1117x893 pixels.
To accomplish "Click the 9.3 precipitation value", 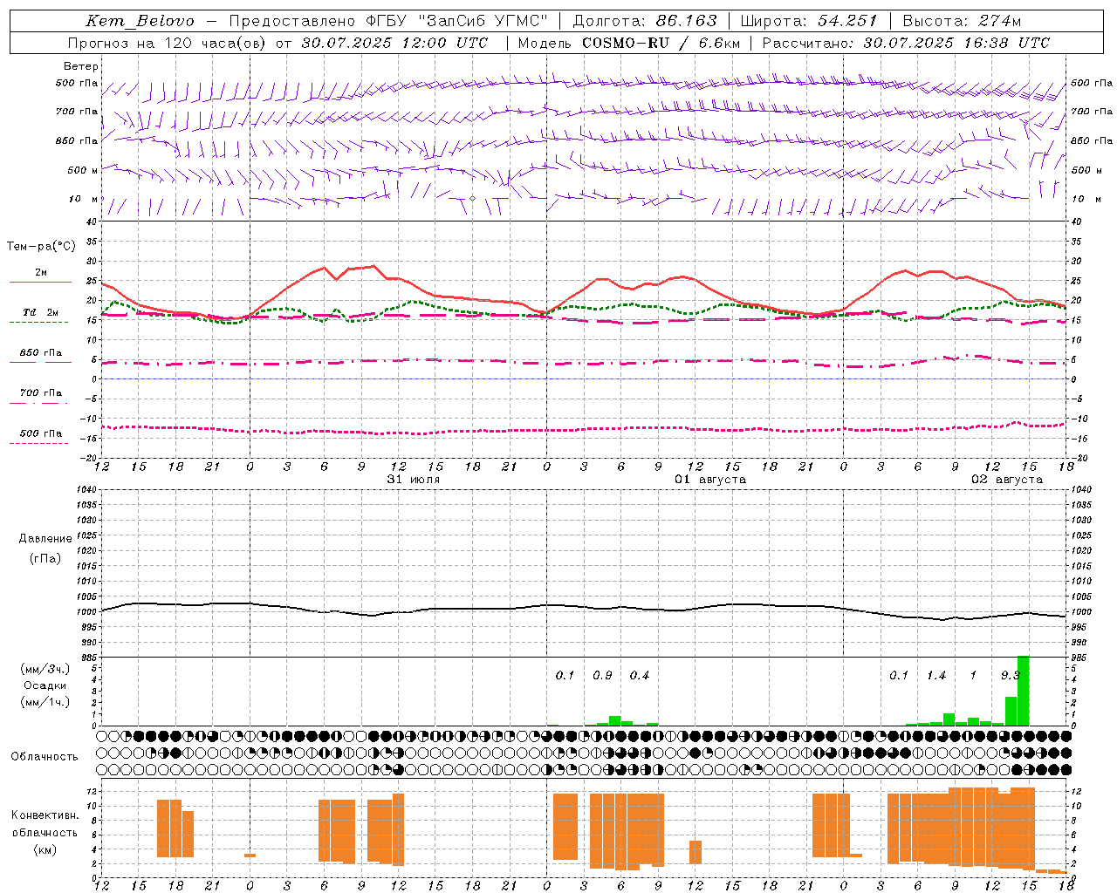I will click(1011, 676).
